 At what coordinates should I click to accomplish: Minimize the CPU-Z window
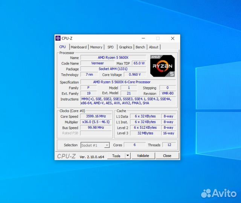143,38
